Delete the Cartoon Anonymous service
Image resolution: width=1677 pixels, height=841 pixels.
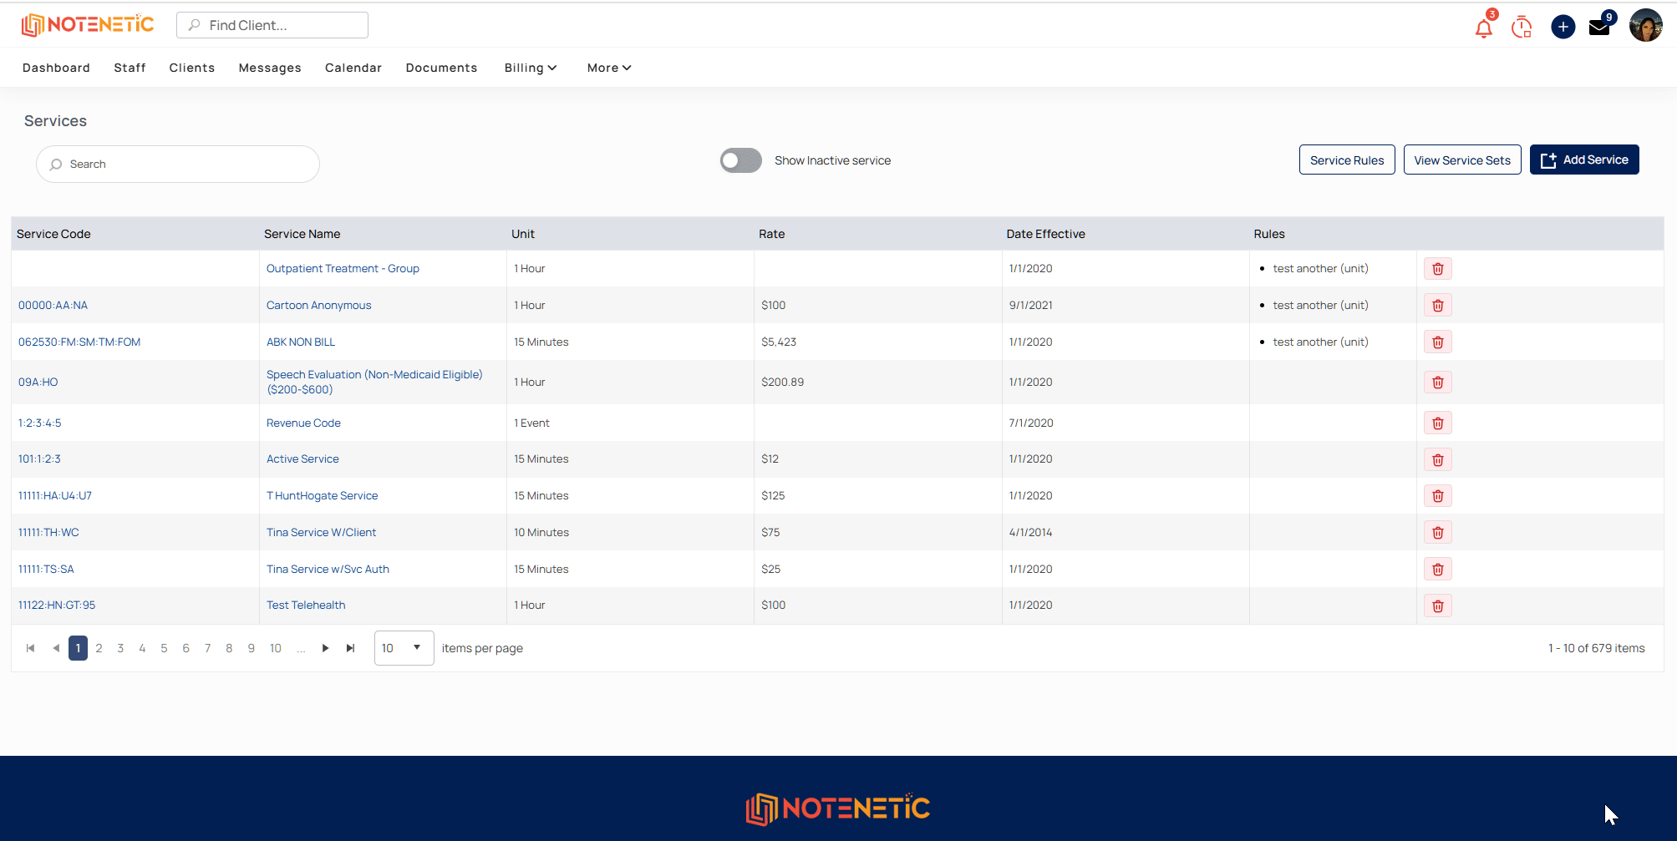[x=1438, y=306]
